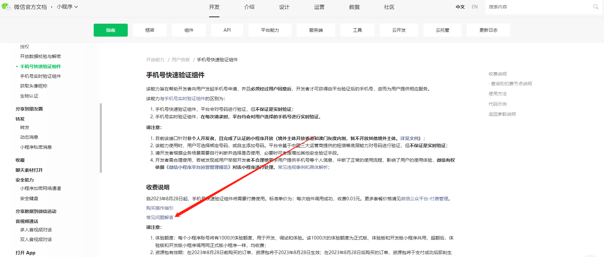Image resolution: width=604 pixels, height=257 pixels.
Task: Open 小程序私密消息 in sidebar
Action: click(36, 147)
